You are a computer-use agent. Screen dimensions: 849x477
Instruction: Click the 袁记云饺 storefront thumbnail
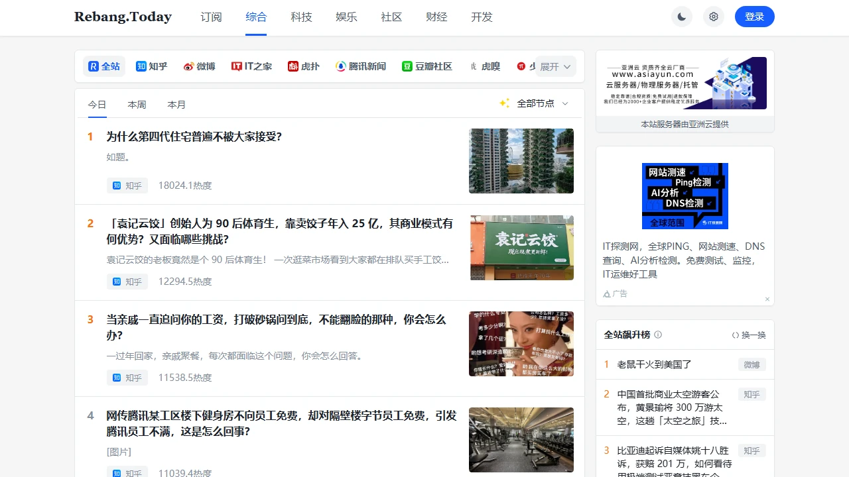click(522, 248)
